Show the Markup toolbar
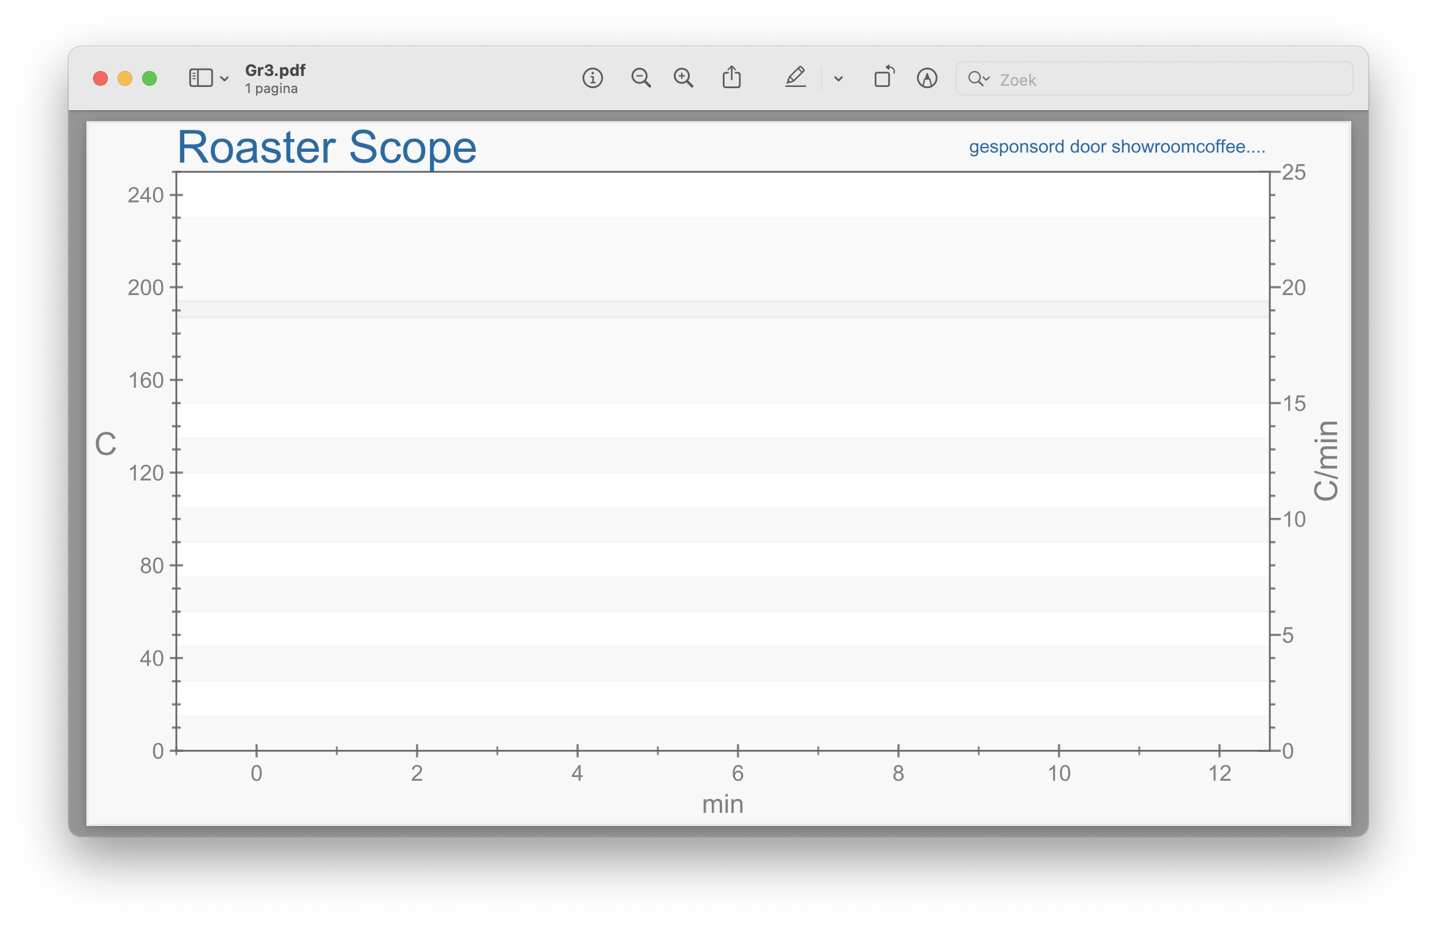The width and height of the screenshot is (1437, 927). [927, 78]
